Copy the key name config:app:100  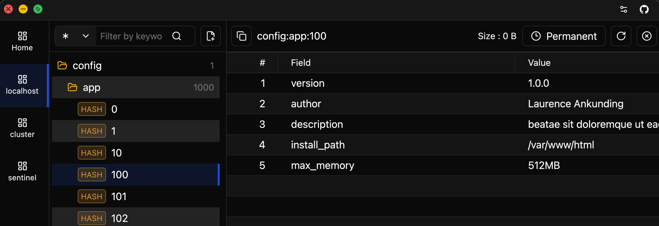click(241, 36)
